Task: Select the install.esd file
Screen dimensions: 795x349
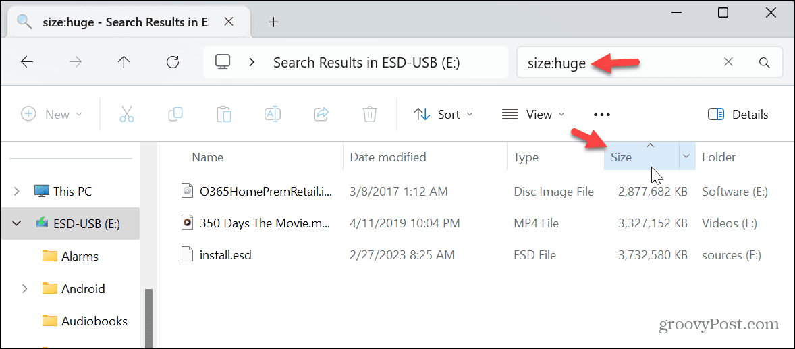Action: pyautogui.click(x=225, y=255)
